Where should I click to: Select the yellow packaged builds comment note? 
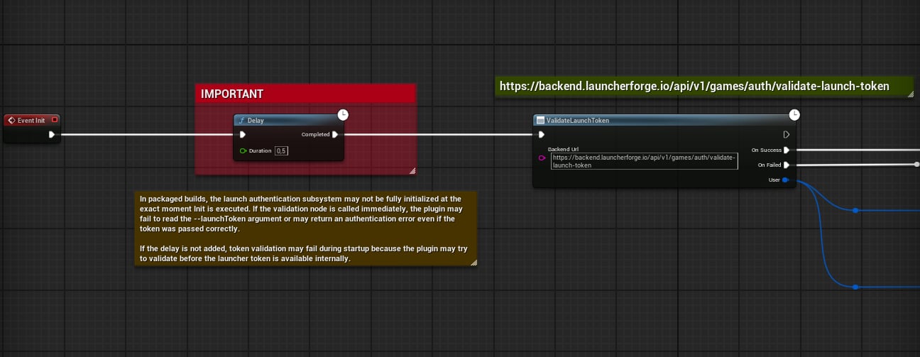click(x=306, y=229)
